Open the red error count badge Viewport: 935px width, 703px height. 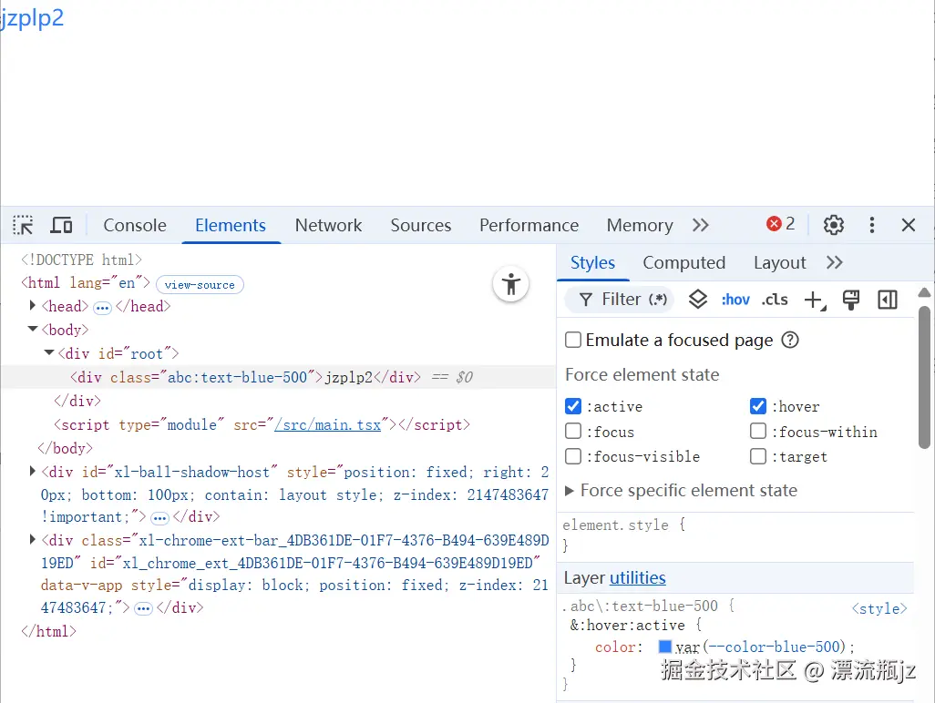781,224
